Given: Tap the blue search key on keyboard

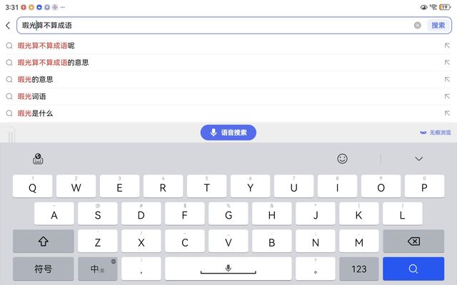Looking at the screenshot, I should click(413, 269).
